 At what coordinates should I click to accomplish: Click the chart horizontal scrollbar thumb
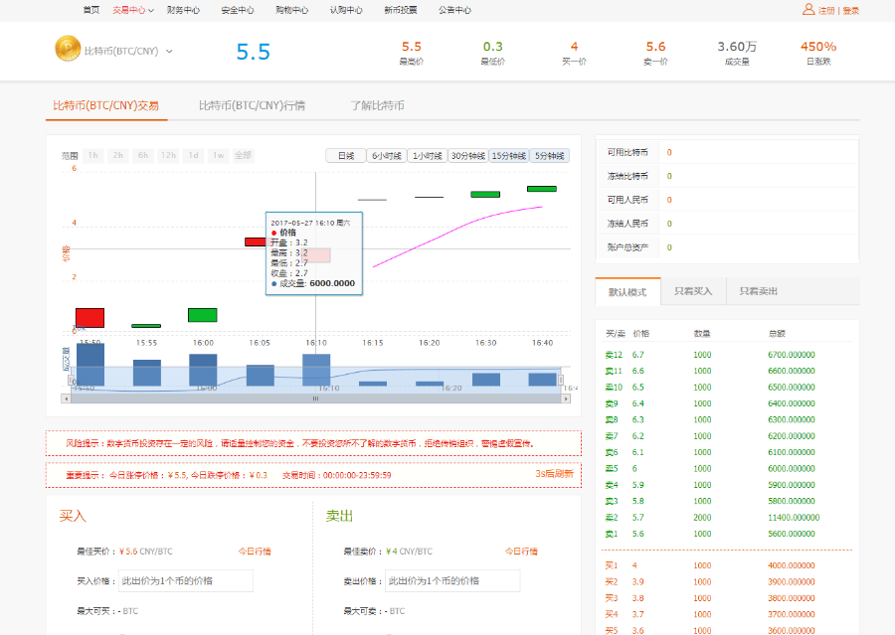(x=316, y=397)
